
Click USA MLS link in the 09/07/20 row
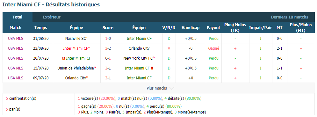pos(16,78)
